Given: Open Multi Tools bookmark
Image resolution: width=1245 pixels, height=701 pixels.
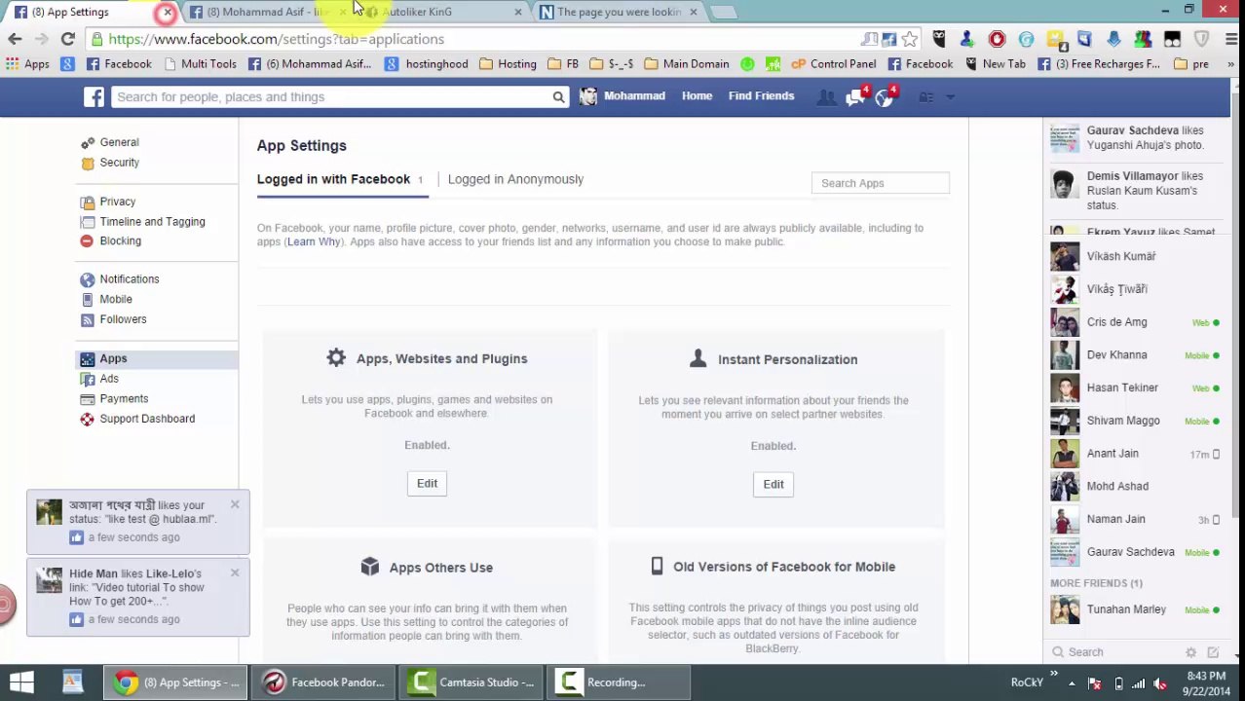Looking at the screenshot, I should point(200,64).
